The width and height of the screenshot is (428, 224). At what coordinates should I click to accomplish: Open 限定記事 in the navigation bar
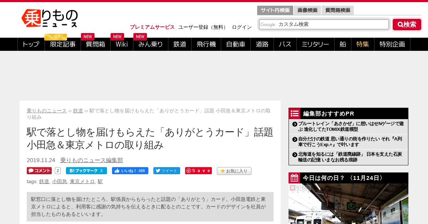point(63,44)
